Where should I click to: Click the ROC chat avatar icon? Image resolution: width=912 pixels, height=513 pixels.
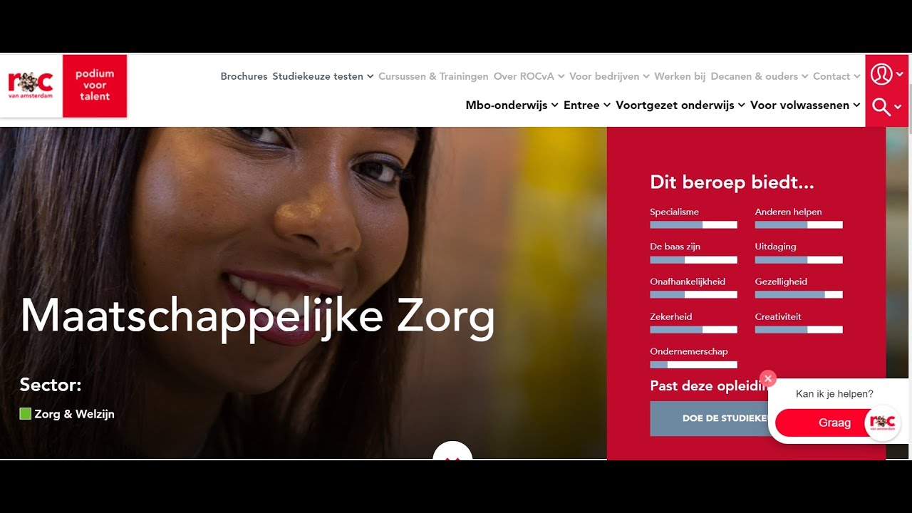tap(883, 423)
